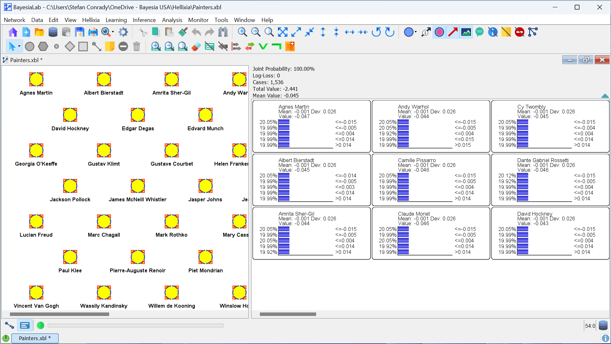Click the yellow note tool icon

[110, 47]
